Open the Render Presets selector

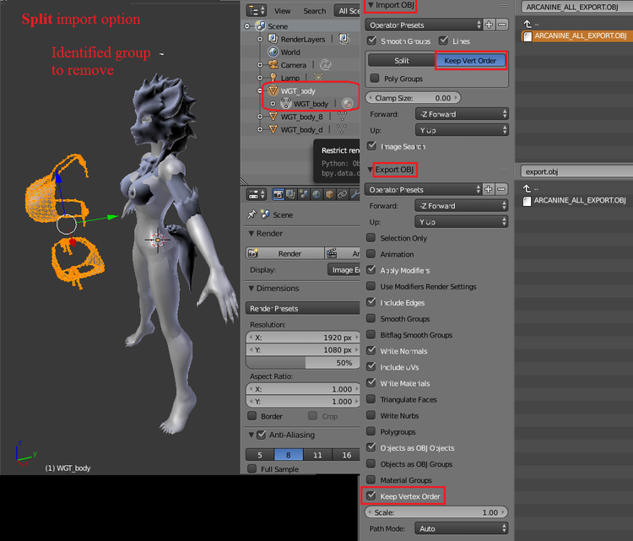pos(302,308)
